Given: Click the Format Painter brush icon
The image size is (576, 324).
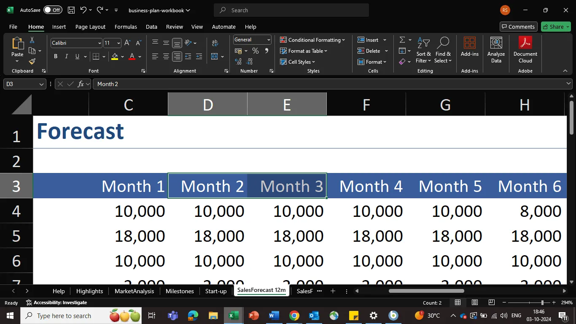Looking at the screenshot, I should coord(32,62).
